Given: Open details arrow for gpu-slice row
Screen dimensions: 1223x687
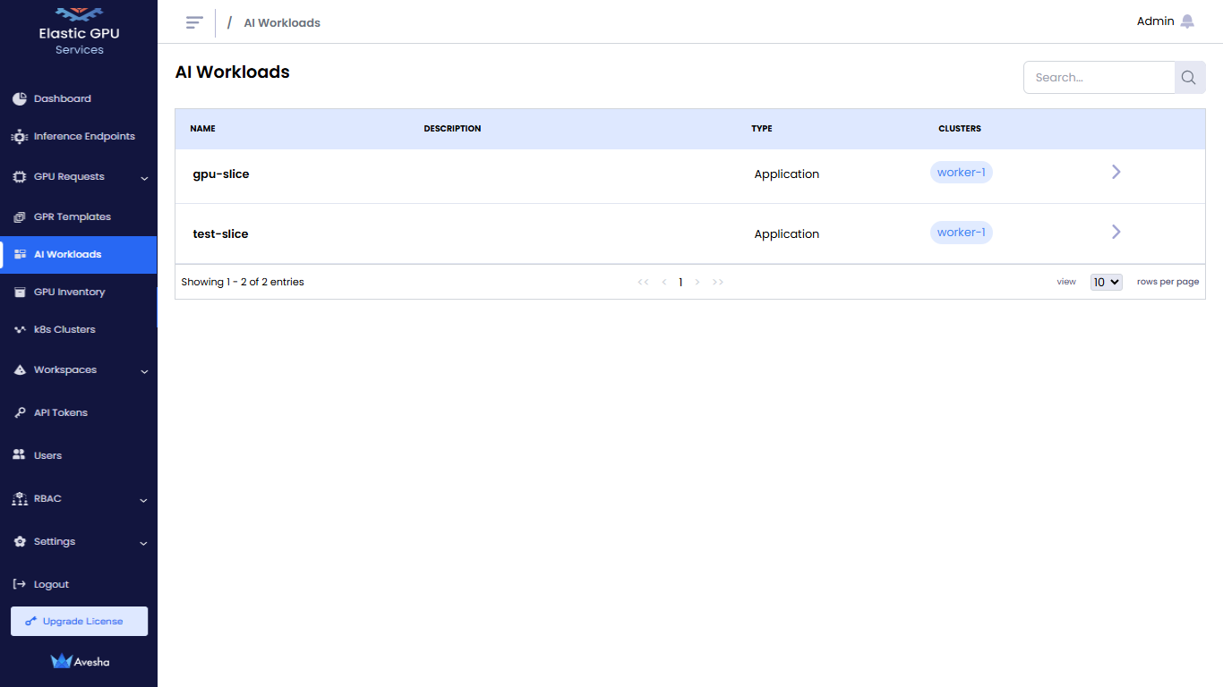Looking at the screenshot, I should (x=1116, y=172).
